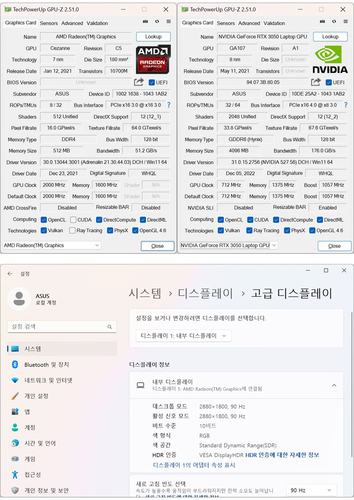Open the AMD Radeon(TM) Graphics GPU selector dropdown
This screenshot has height=500, width=354.
52,245
